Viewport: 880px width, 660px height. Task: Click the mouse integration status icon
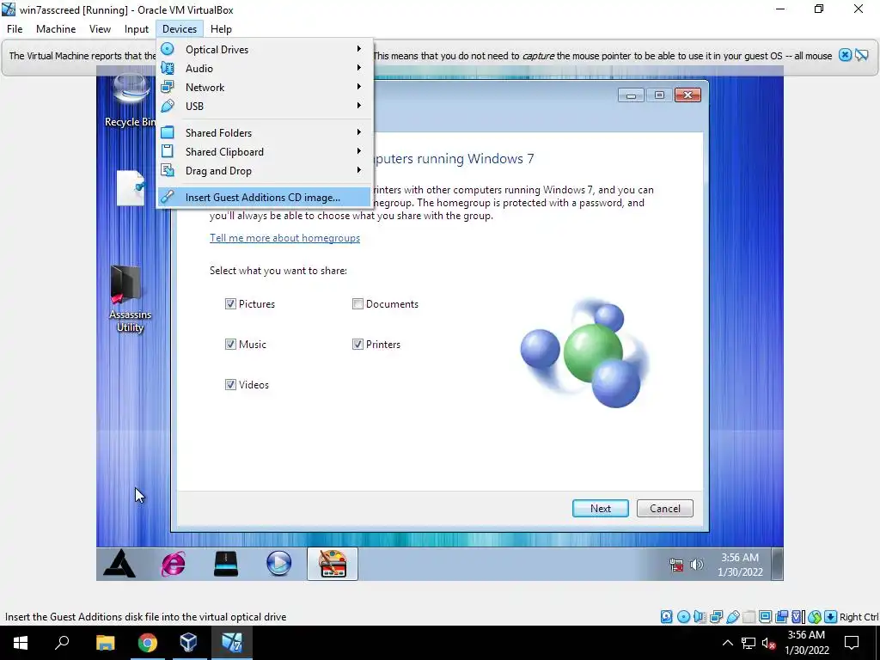pyautogui.click(x=815, y=617)
